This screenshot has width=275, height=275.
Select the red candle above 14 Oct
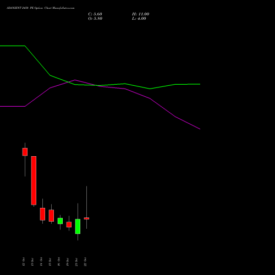42,214
